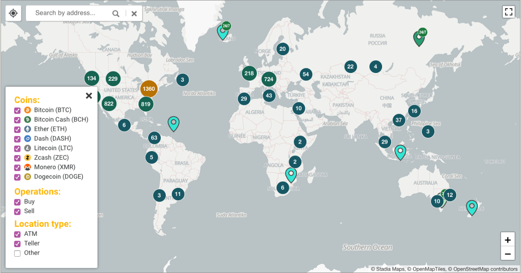Open the orange 1360 cluster

(149, 89)
